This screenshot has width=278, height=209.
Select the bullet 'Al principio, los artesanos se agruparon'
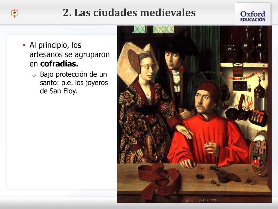(69, 54)
